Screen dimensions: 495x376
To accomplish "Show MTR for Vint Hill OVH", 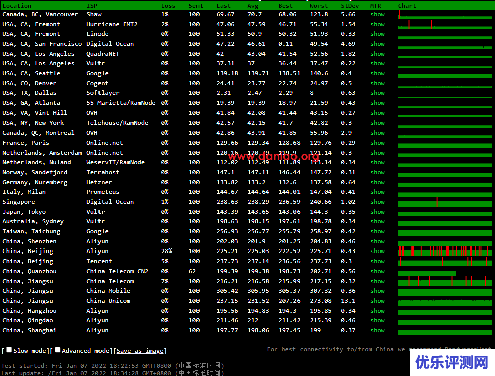I will click(377, 113).
